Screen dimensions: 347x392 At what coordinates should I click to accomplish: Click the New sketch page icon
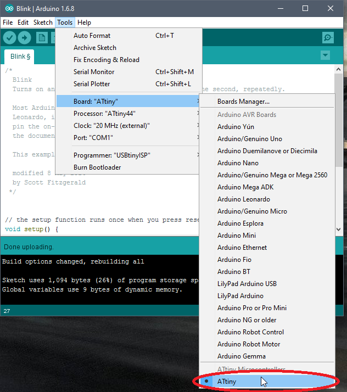point(42,38)
